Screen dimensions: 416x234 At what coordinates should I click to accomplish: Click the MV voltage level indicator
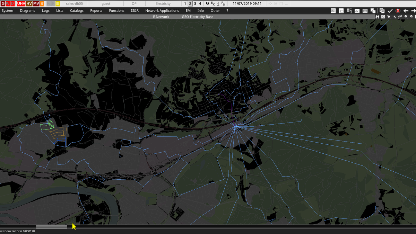pos(36,3)
